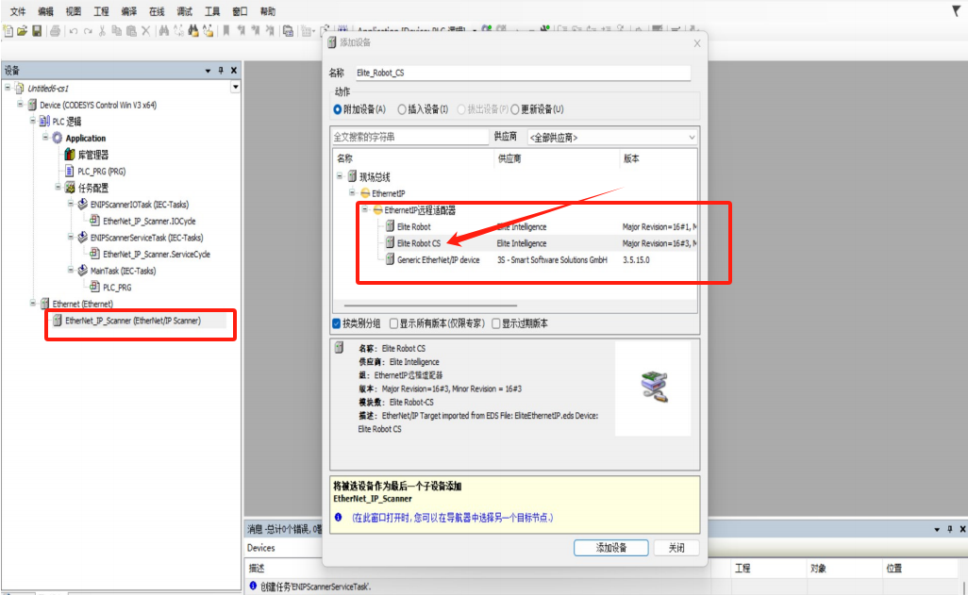Select the Application node in device tree
This screenshot has width=968, height=595.
tap(85, 139)
